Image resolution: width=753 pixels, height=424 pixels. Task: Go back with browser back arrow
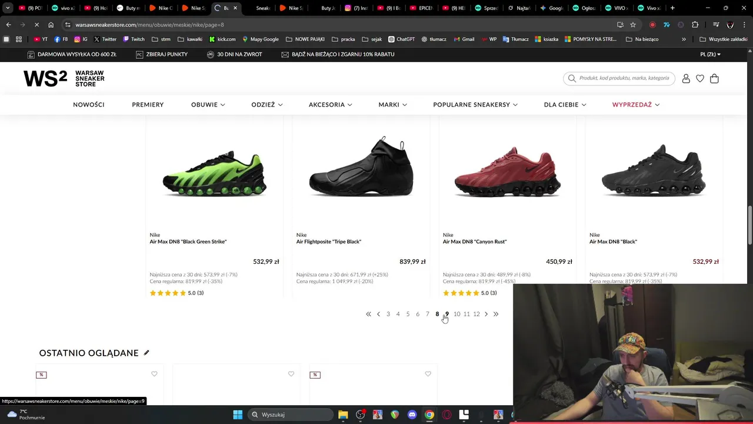[8, 25]
